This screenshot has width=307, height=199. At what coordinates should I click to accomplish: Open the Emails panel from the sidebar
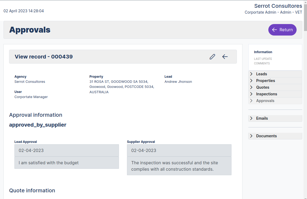(x=262, y=118)
